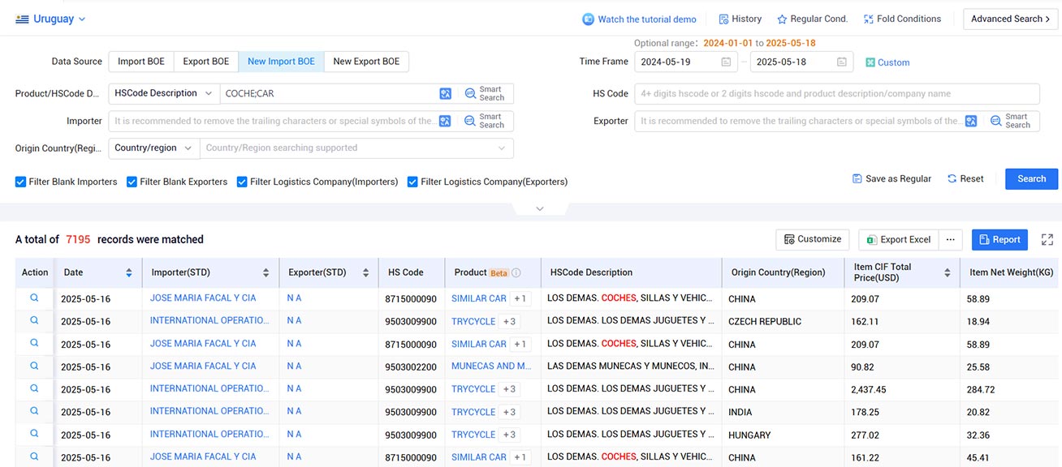View details of the 58.89 kg row, first
The height and width of the screenshot is (467, 1062).
(x=34, y=298)
